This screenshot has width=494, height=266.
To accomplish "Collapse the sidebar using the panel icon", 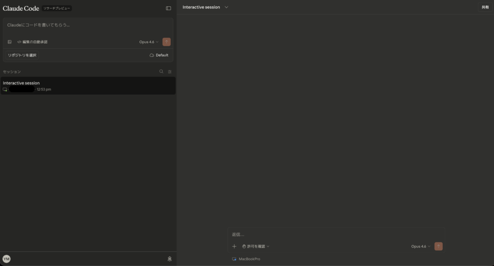I will coord(168,8).
